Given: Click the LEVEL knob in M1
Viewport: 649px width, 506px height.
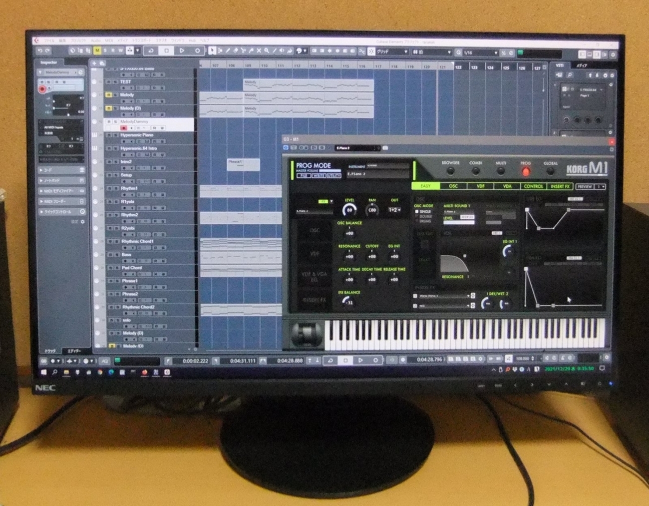Looking at the screenshot, I should tap(349, 210).
